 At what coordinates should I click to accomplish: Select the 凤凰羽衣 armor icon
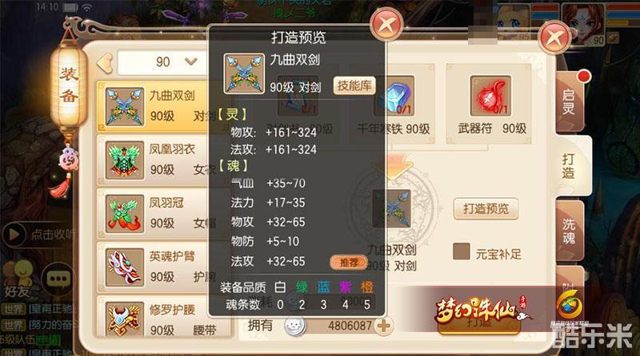(x=125, y=160)
